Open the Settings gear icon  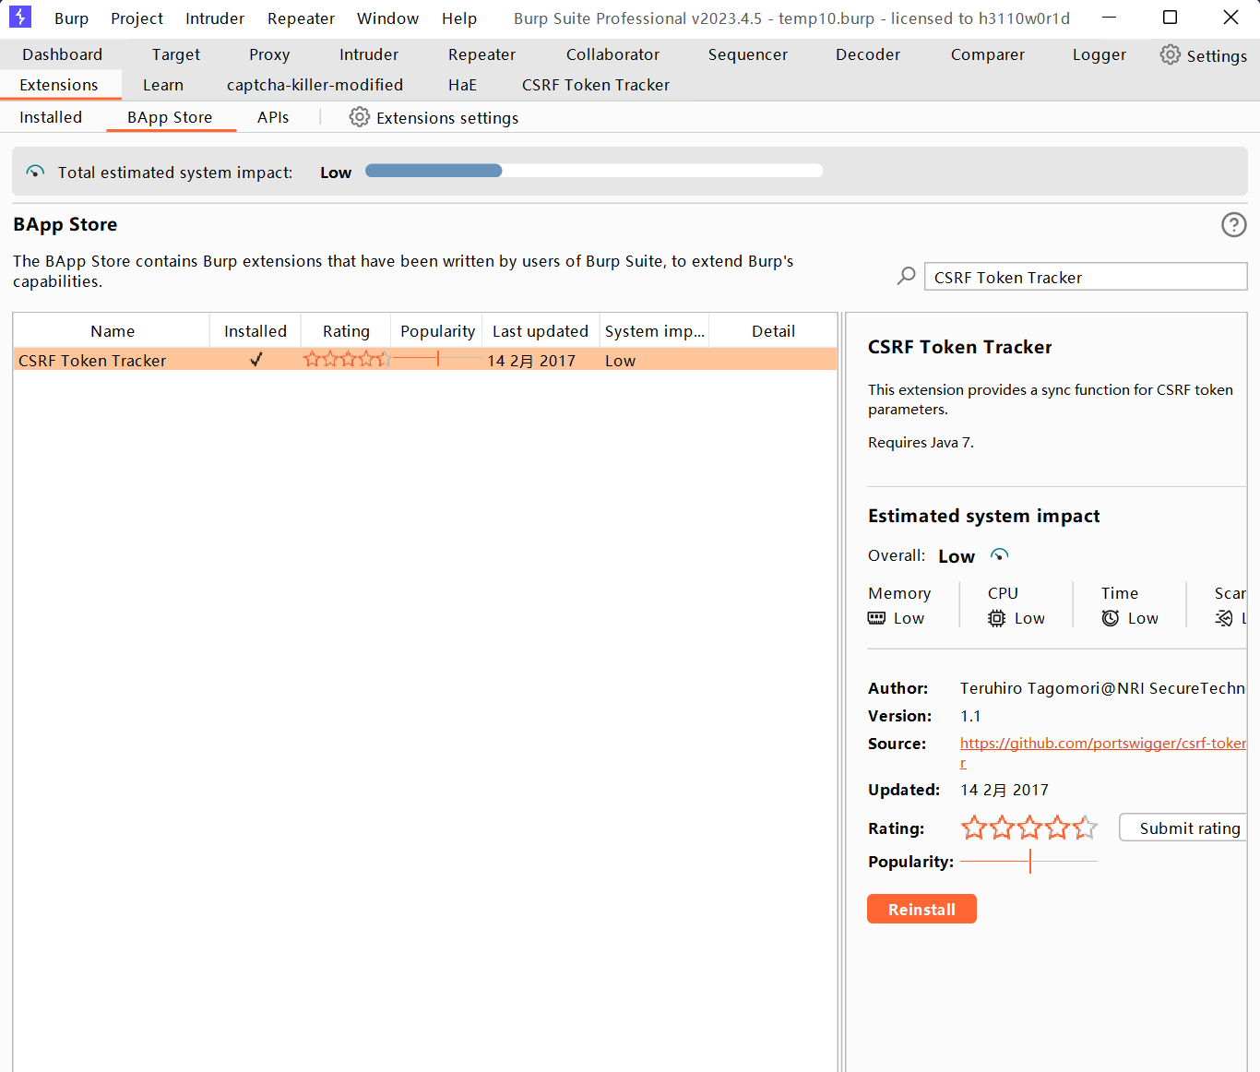(1170, 54)
